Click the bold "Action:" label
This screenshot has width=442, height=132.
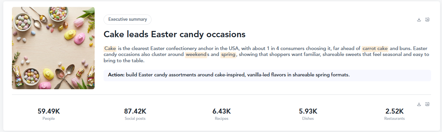tap(116, 75)
